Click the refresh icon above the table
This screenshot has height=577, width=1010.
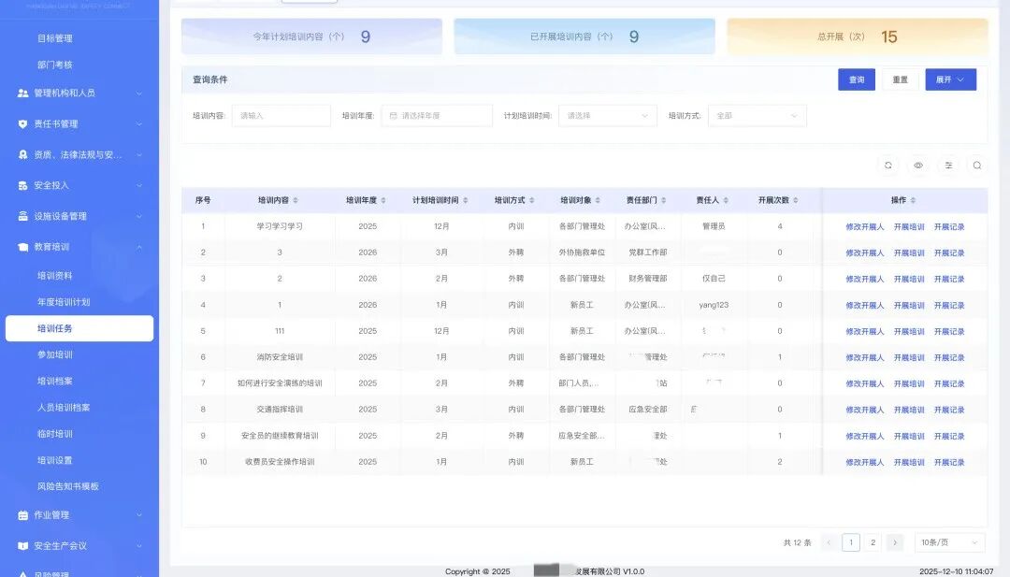887,166
